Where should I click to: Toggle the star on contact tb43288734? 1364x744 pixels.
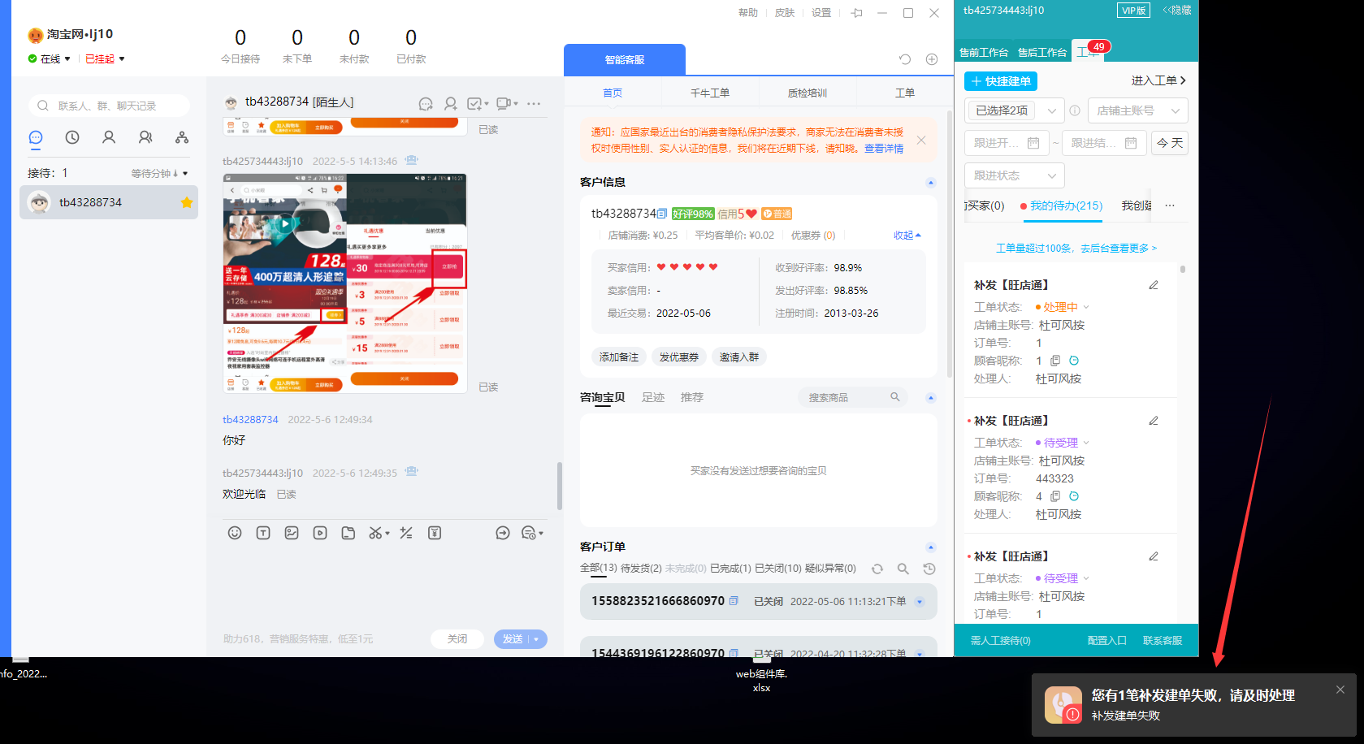(187, 202)
